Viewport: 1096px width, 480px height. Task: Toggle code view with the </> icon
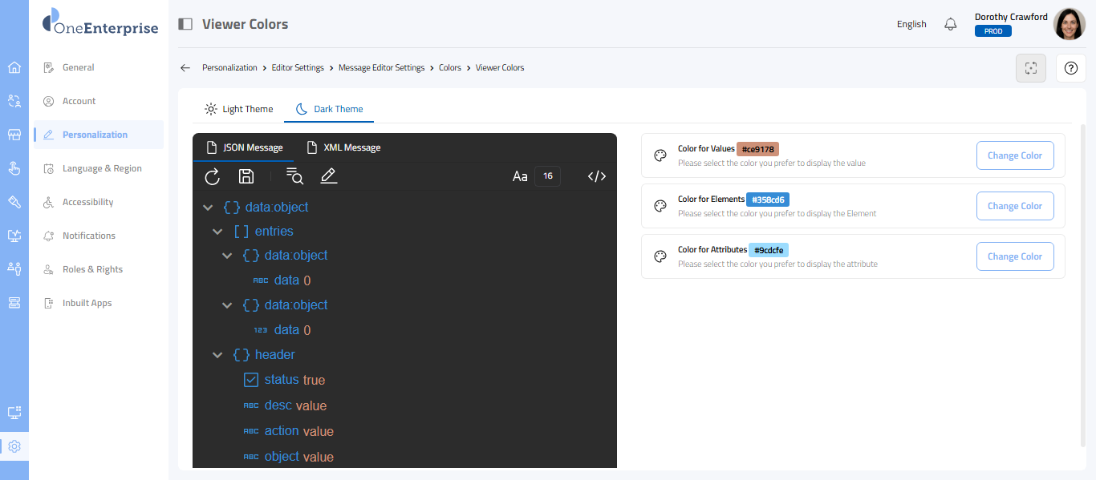pos(596,176)
